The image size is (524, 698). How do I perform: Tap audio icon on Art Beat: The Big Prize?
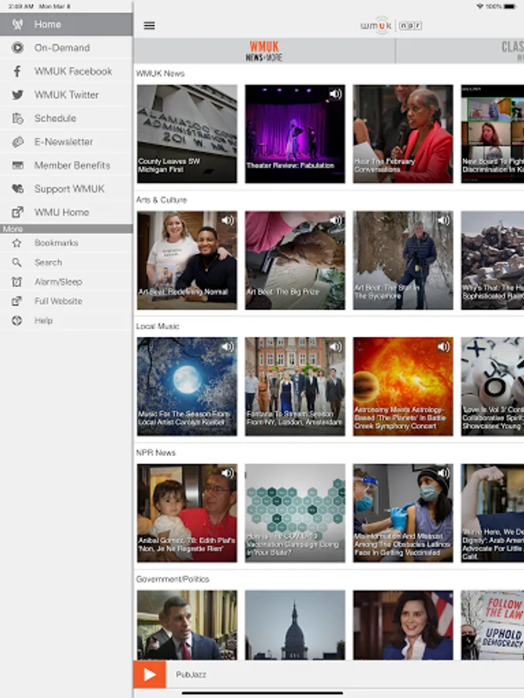pos(335,220)
